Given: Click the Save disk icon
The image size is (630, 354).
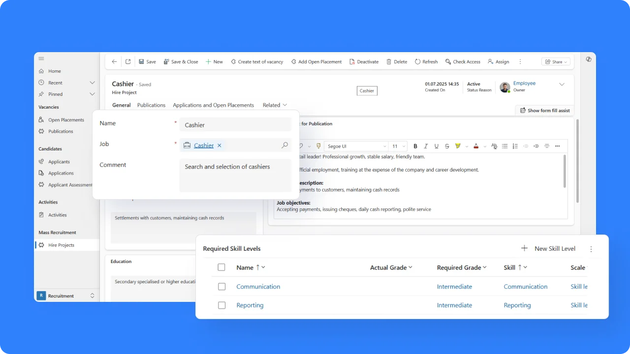Looking at the screenshot, I should (141, 62).
